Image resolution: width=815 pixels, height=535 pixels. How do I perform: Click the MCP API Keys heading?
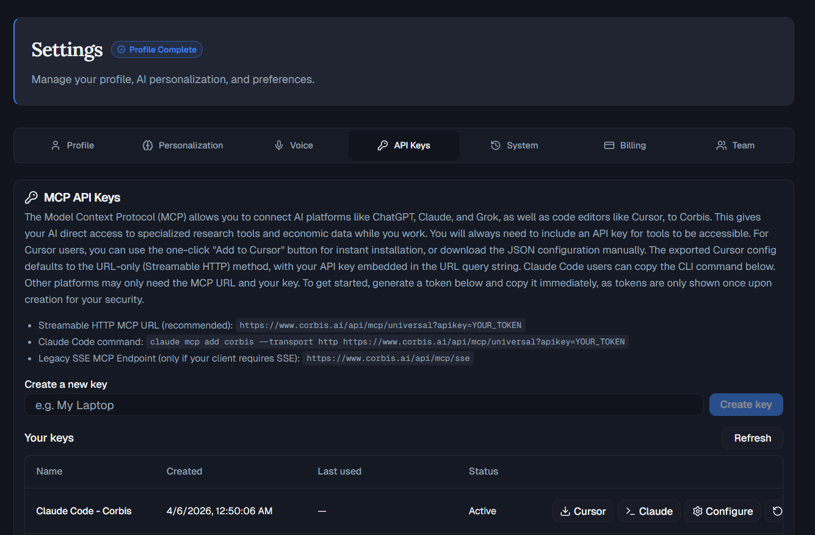pos(82,197)
